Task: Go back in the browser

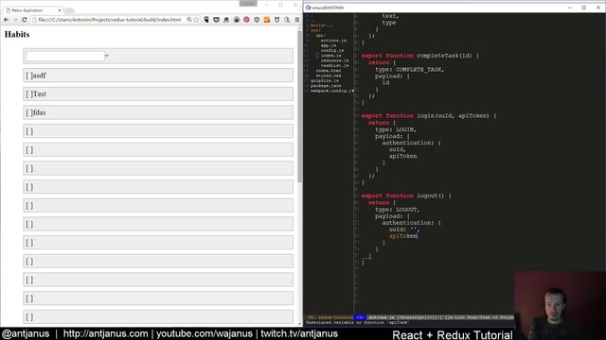Action: [x=7, y=20]
